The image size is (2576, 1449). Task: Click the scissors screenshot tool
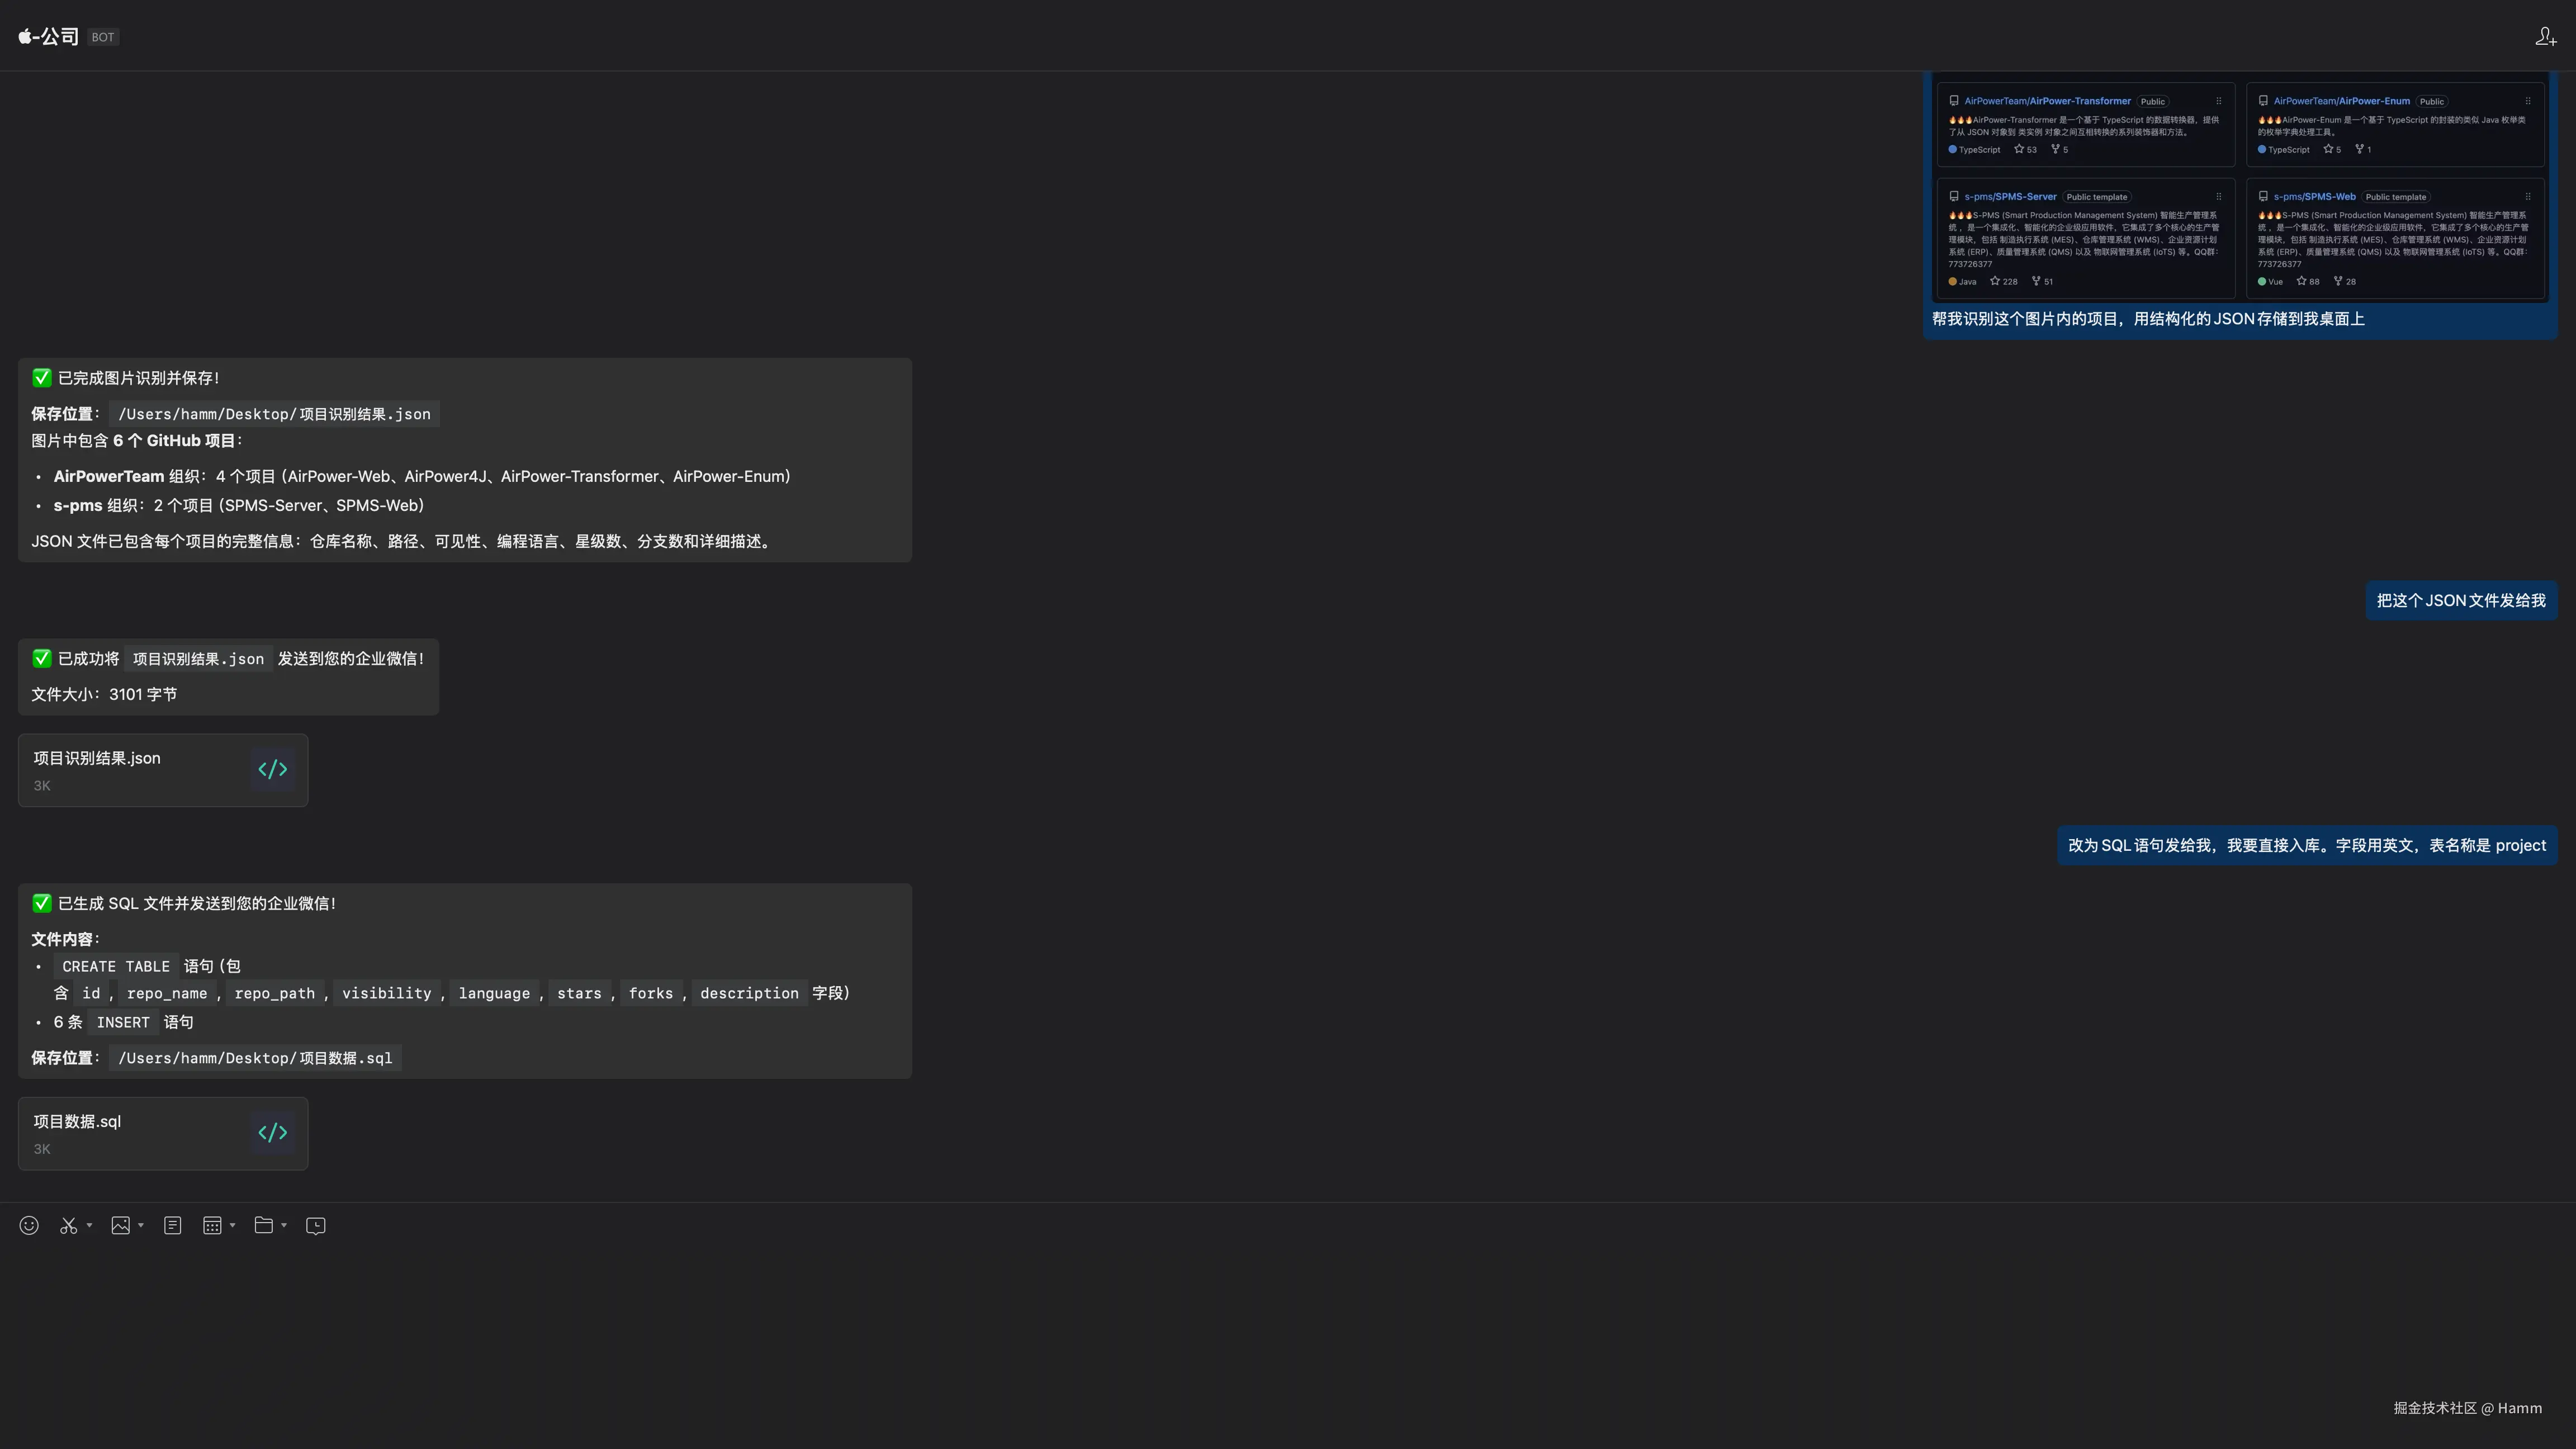(68, 1225)
